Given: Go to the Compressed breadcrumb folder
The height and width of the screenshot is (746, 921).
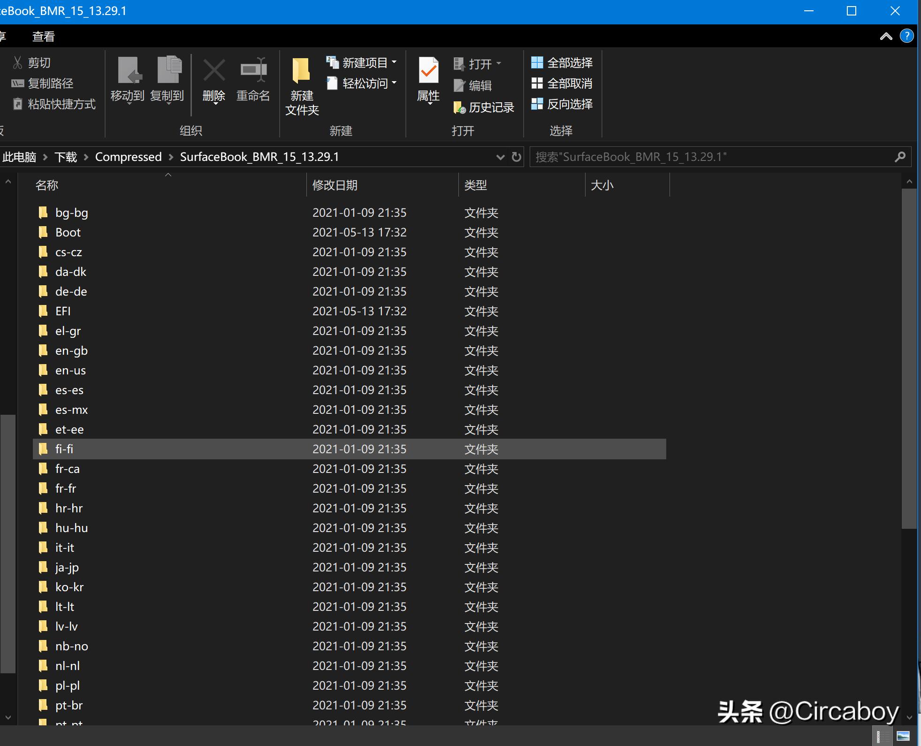Looking at the screenshot, I should click(128, 157).
